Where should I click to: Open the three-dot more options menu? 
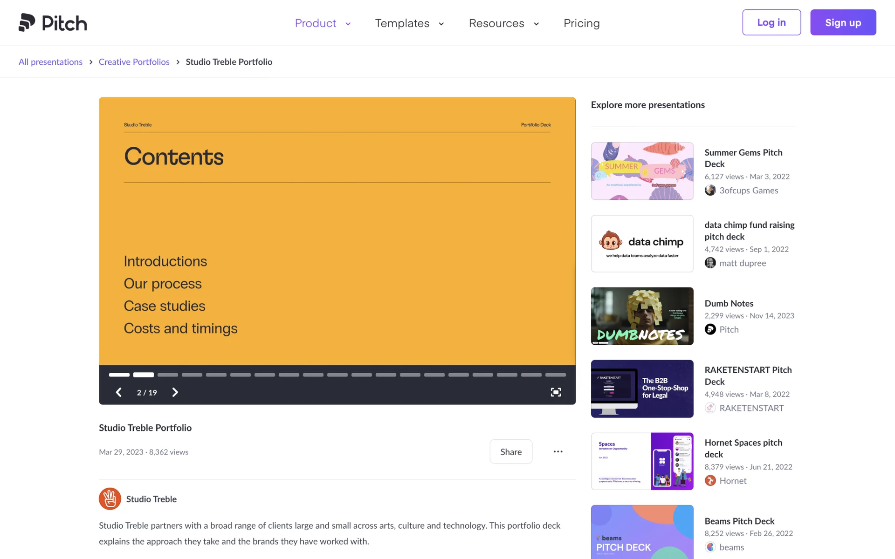(x=558, y=451)
